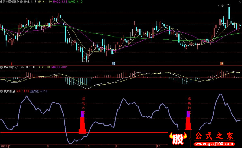Click the month 10 tick on date axis
This screenshot has width=242, height=148.
pos(88,146)
